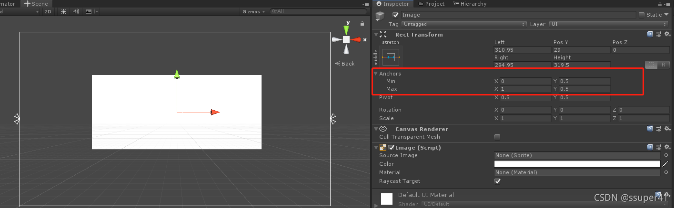Viewport: 674px width, 208px height.
Task: Pick color with eyedropper icon
Action: pyautogui.click(x=665, y=164)
